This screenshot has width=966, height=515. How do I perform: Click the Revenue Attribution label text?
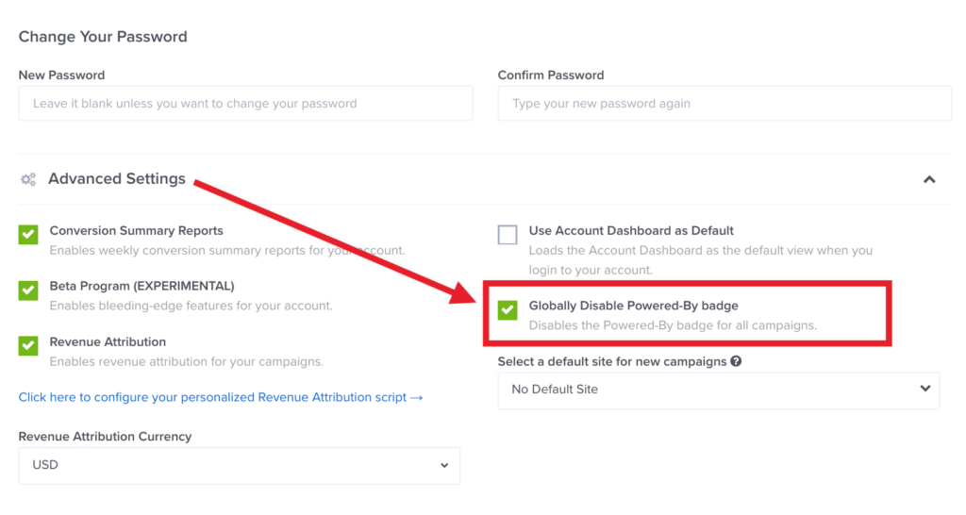108,341
